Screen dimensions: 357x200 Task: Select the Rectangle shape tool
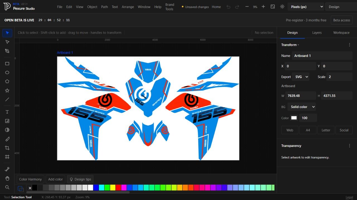coord(7,64)
